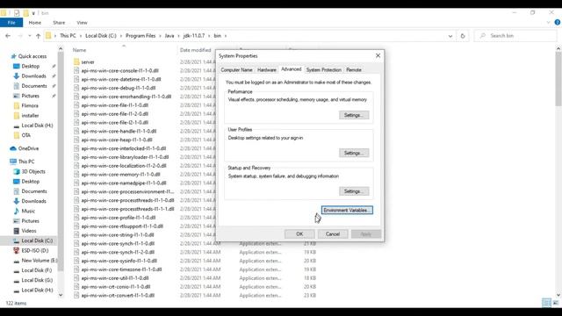Viewport: 562px width, 316px height.
Task: Switch to System Protection tab
Action: point(324,70)
